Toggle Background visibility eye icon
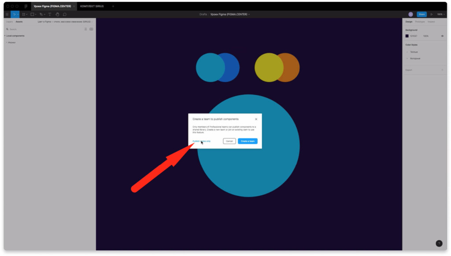Screen dimensions: 451x256 pyautogui.click(x=442, y=36)
